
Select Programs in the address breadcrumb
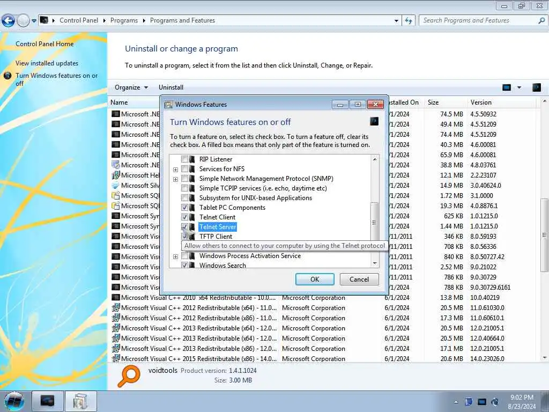(124, 20)
